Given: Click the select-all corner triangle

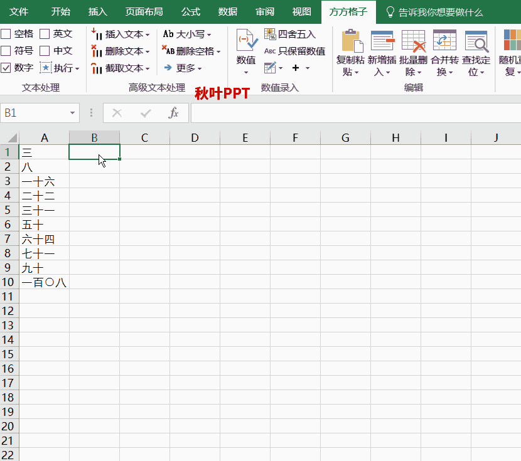Looking at the screenshot, I should 12,137.
